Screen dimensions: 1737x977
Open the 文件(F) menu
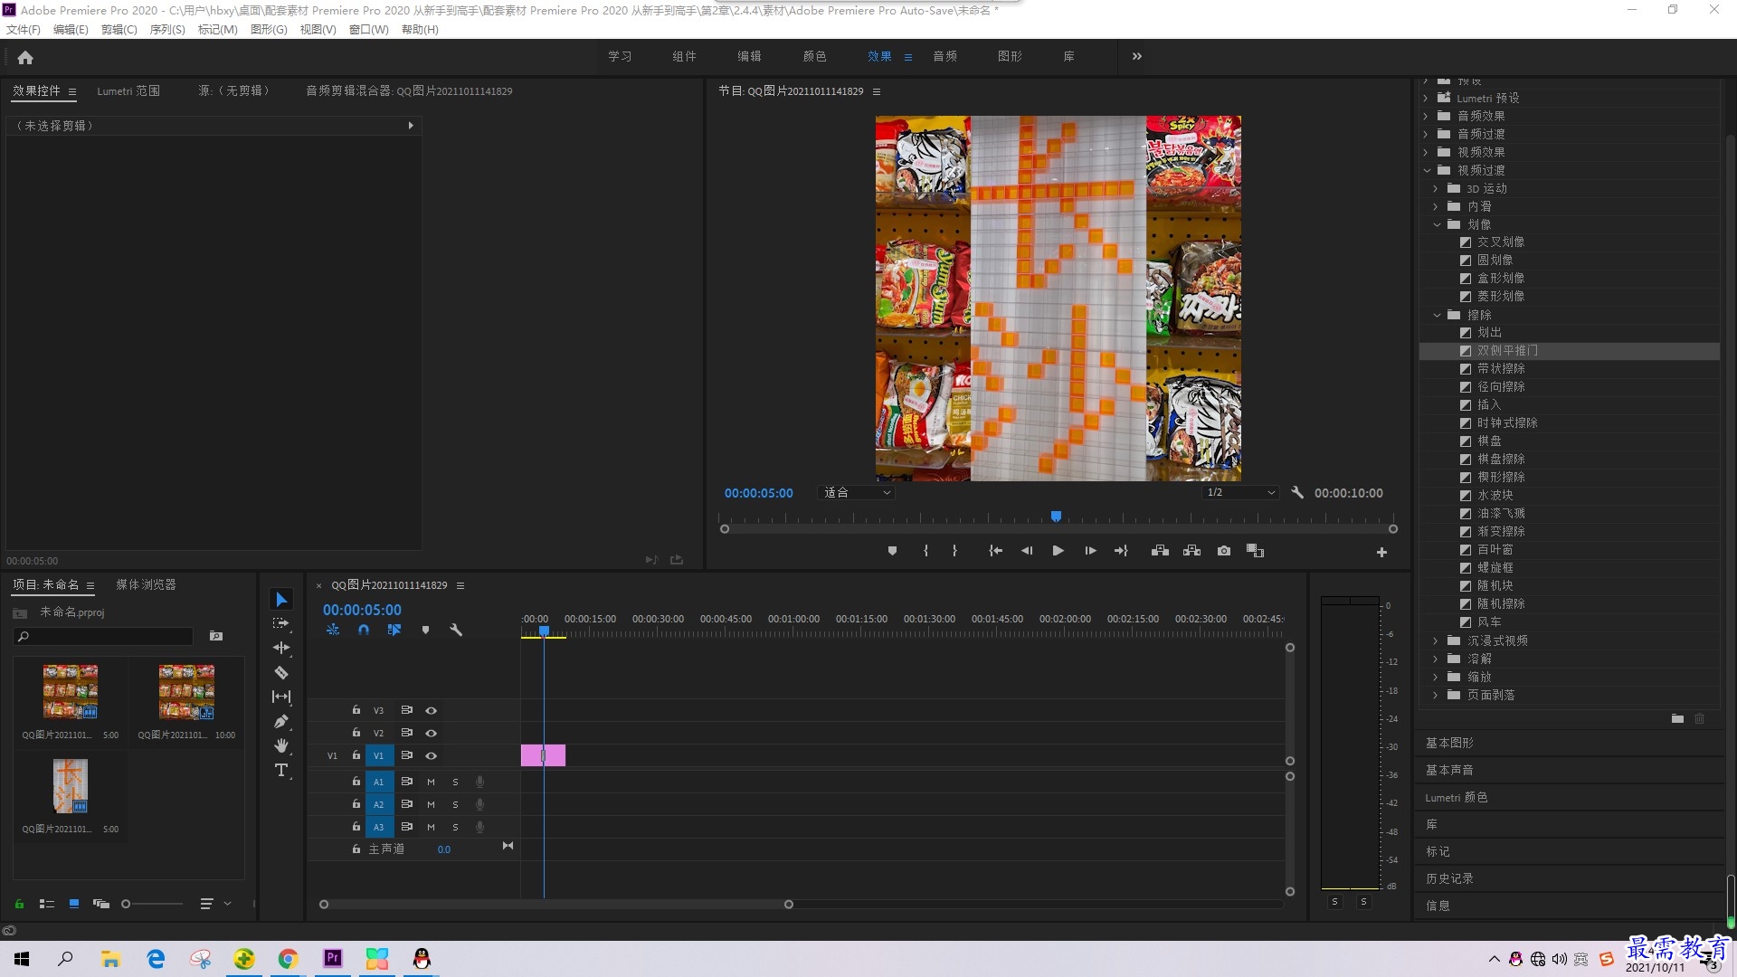point(24,30)
